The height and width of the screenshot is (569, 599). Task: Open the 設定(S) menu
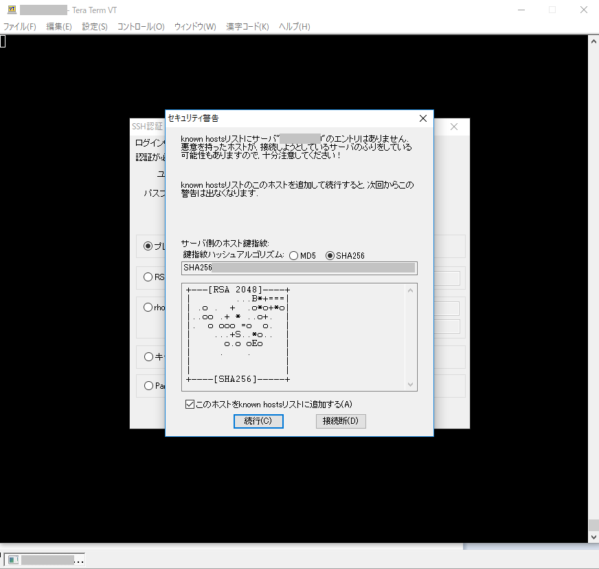pos(94,26)
